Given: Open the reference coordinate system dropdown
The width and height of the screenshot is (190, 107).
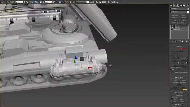Looking at the screenshot, I should point(49,2).
